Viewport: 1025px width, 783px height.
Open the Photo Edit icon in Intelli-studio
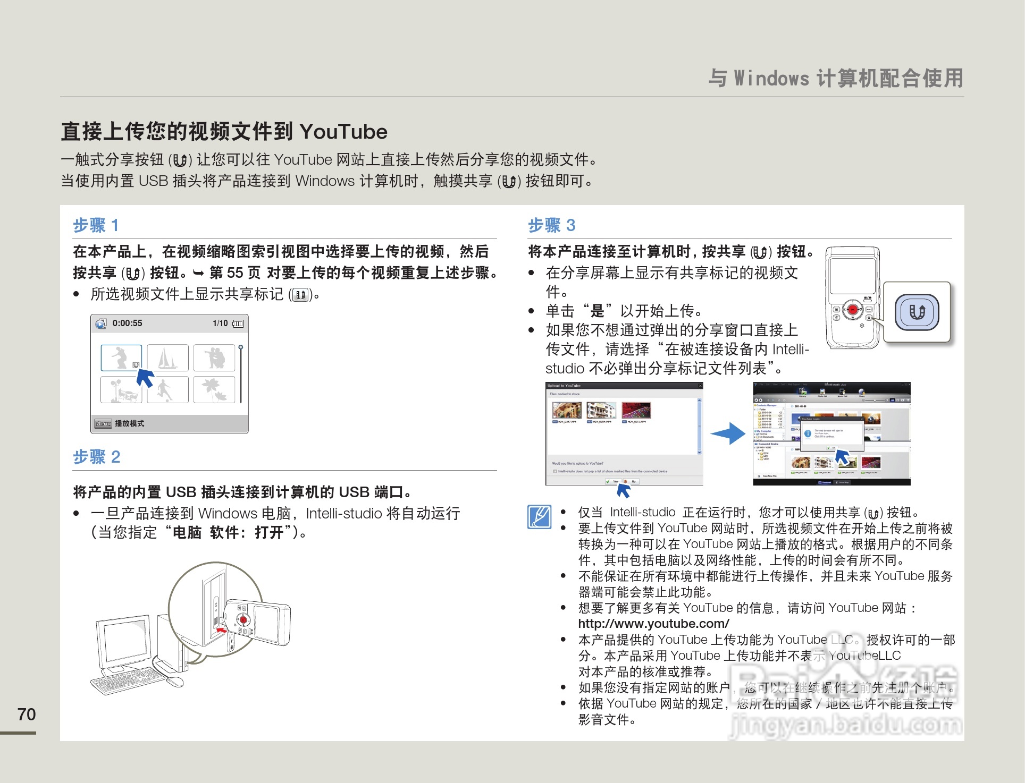click(822, 392)
